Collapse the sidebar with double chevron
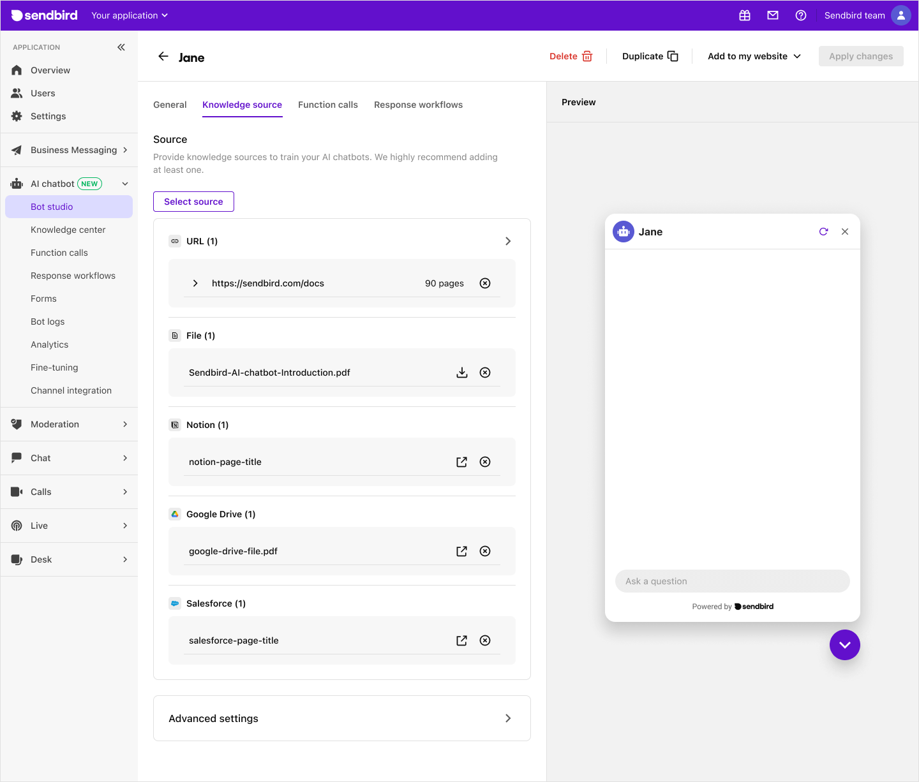 tap(121, 47)
